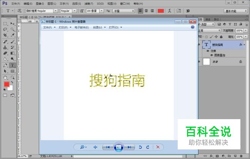Hide the 搜狗指南 text layer
This screenshot has width=250, height=159.
point(199,44)
